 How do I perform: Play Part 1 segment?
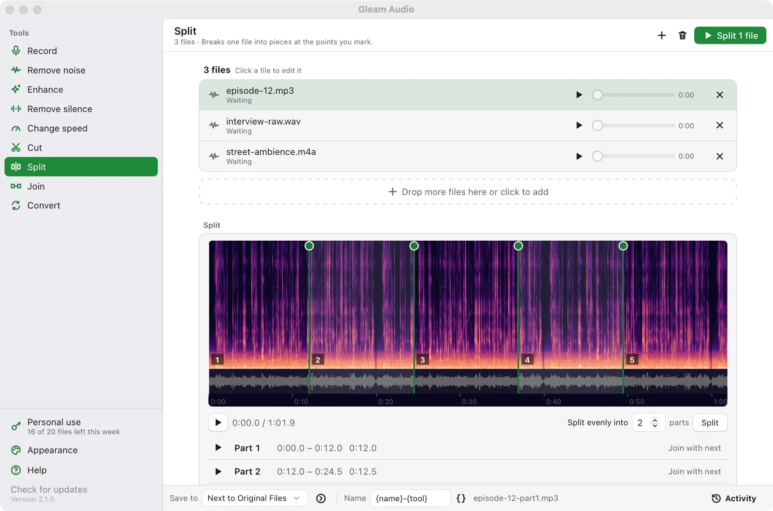click(x=218, y=448)
